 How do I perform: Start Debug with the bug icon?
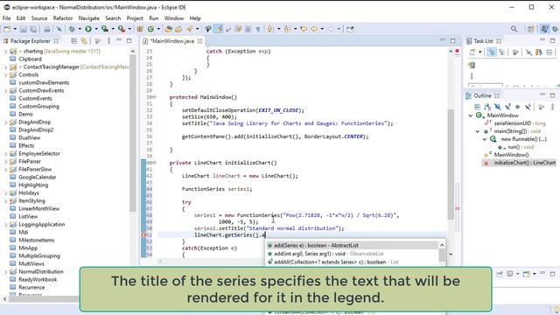click(72, 29)
